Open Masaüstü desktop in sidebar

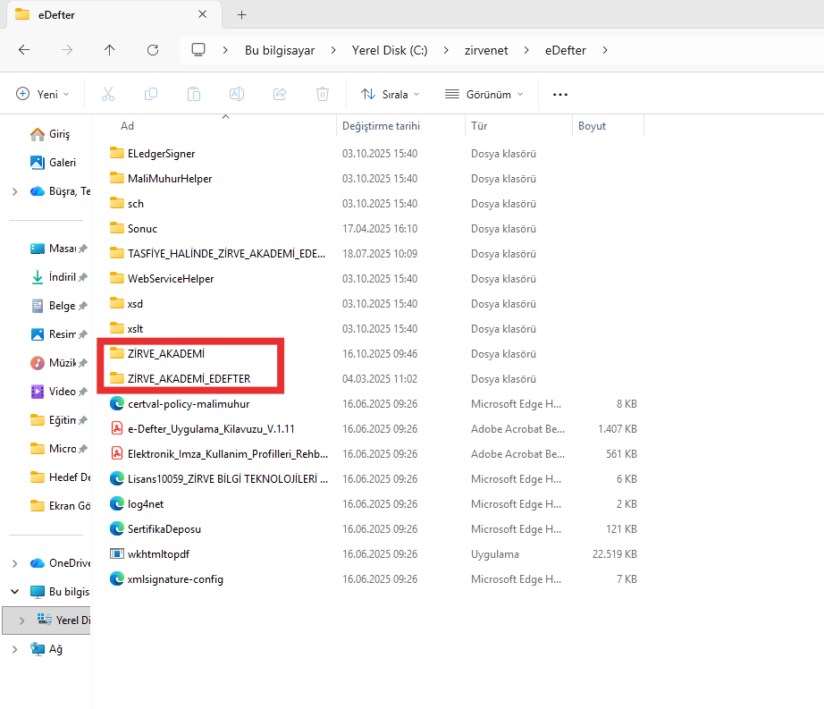(x=54, y=248)
